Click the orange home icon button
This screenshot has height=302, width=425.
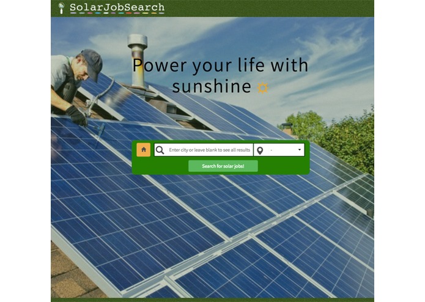click(x=143, y=150)
